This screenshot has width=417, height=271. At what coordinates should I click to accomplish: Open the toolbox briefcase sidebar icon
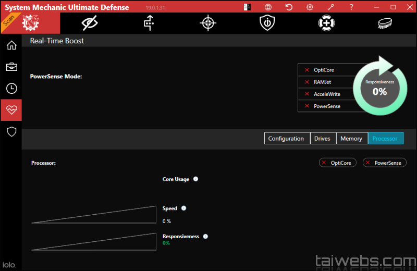pyautogui.click(x=11, y=67)
